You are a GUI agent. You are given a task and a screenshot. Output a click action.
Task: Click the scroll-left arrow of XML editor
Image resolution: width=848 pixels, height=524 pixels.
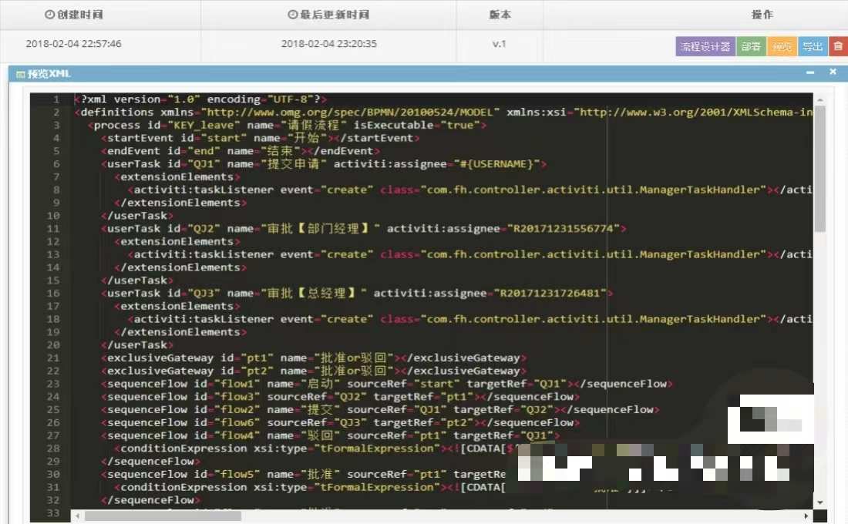tap(78, 516)
